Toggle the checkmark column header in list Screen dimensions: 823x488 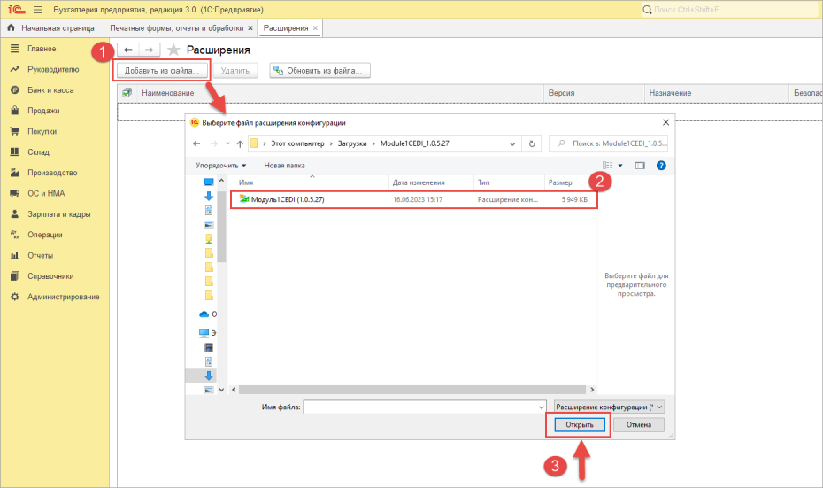coord(127,93)
